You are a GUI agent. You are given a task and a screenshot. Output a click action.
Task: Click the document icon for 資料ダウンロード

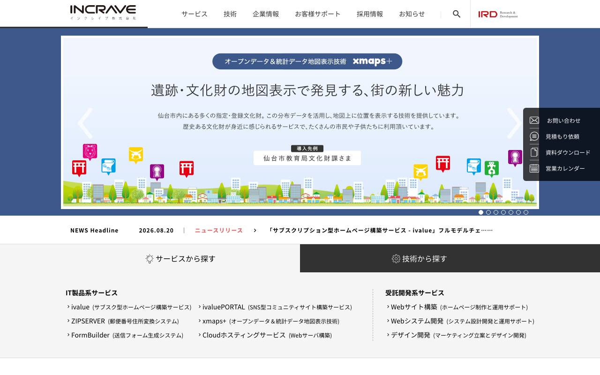point(534,152)
